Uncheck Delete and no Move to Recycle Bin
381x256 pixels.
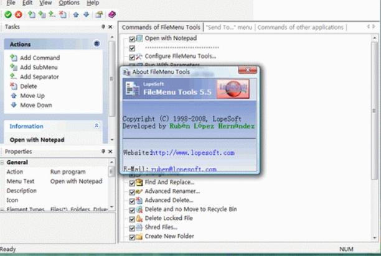coord(132,210)
